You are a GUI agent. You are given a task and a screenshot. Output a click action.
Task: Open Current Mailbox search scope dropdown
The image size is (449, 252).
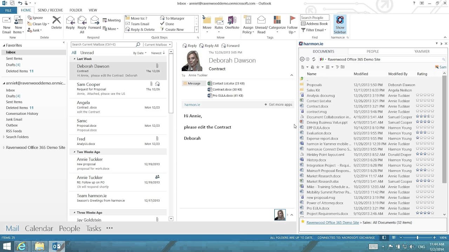tap(157, 44)
